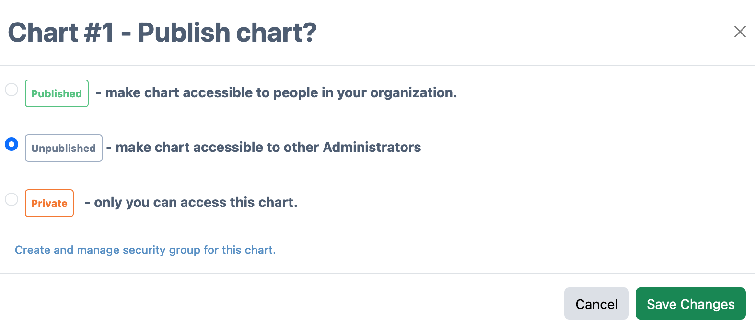
Task: Click 'Chart #1' in the dialog title
Action: (x=61, y=33)
